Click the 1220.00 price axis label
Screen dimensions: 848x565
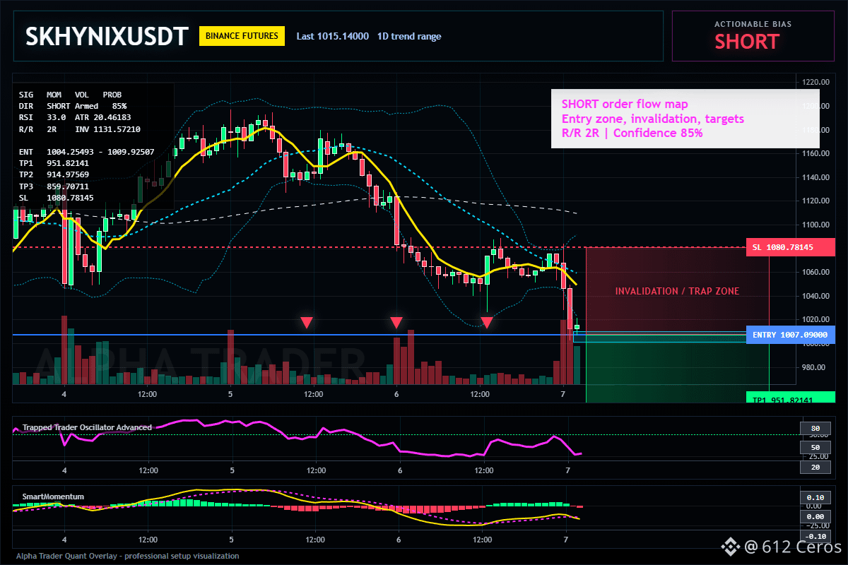point(816,83)
